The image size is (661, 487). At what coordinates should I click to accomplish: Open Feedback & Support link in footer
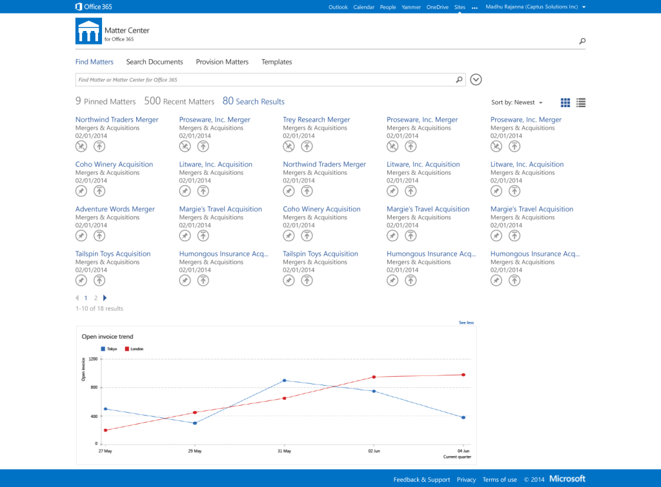point(422,479)
